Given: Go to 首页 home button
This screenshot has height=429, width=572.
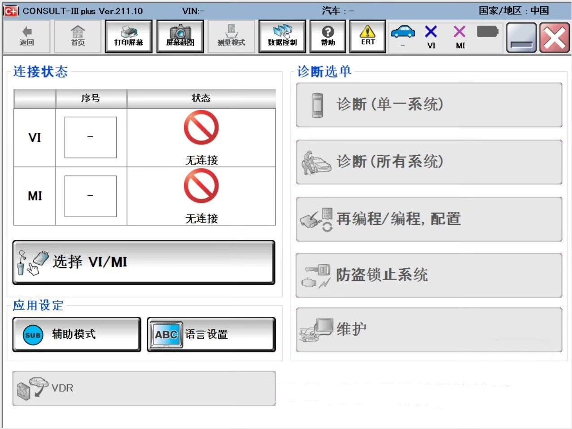Looking at the screenshot, I should pyautogui.click(x=78, y=37).
